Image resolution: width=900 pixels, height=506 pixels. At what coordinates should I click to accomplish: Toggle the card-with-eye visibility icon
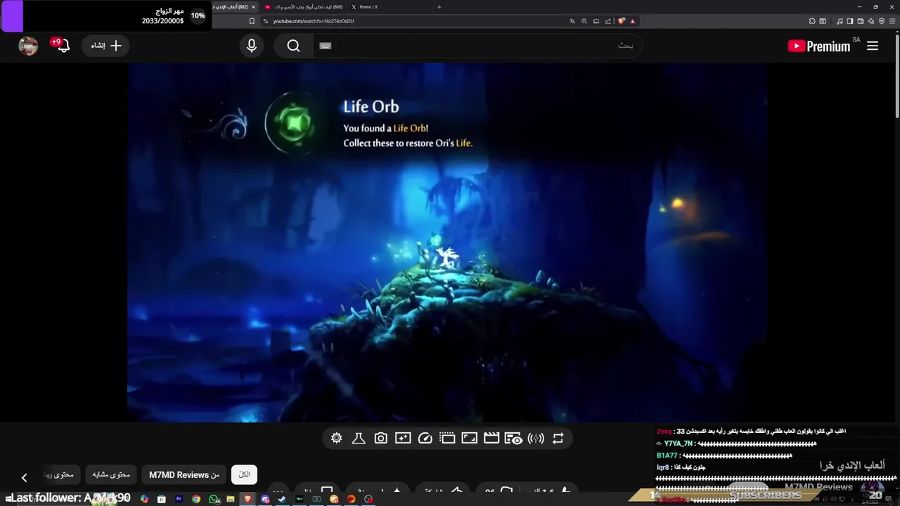pos(513,439)
